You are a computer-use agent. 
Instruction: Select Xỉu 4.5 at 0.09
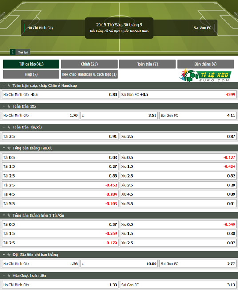click(178, 194)
